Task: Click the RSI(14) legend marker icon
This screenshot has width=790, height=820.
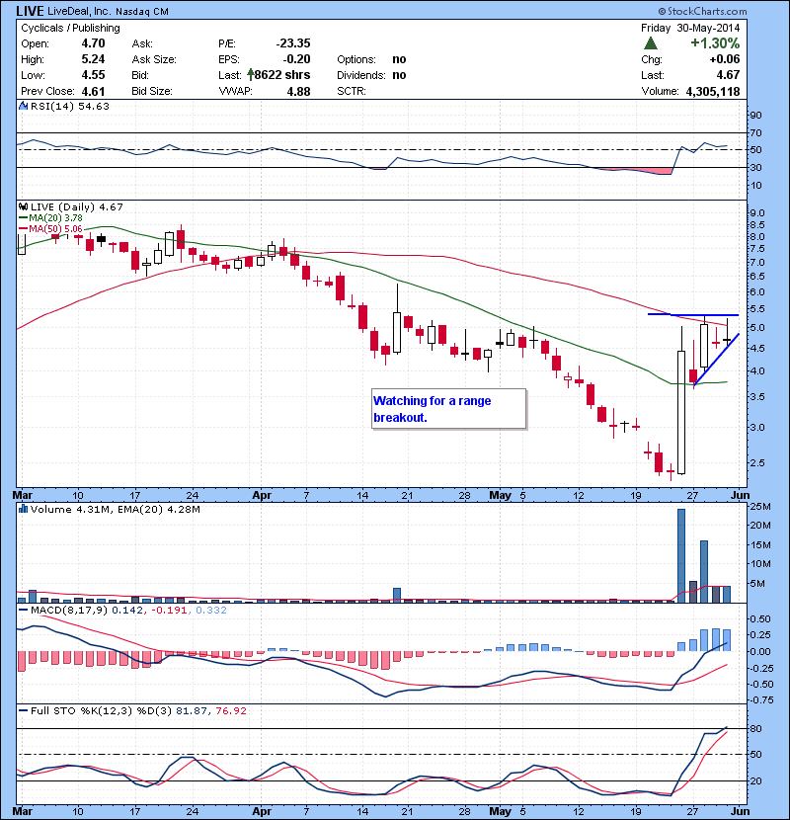Action: [21, 106]
